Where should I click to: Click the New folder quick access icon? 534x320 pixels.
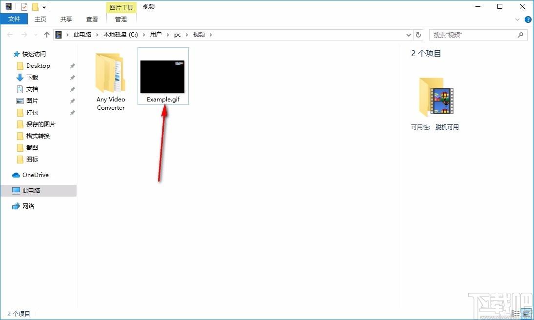35,6
